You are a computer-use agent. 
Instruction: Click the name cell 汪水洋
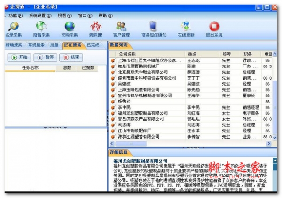(x=193, y=131)
